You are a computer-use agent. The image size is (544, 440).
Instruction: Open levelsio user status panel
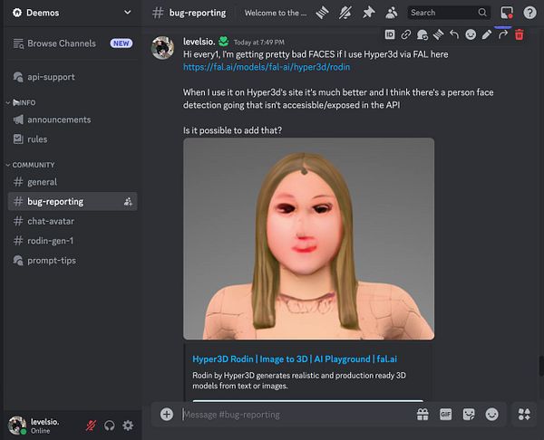(34, 426)
